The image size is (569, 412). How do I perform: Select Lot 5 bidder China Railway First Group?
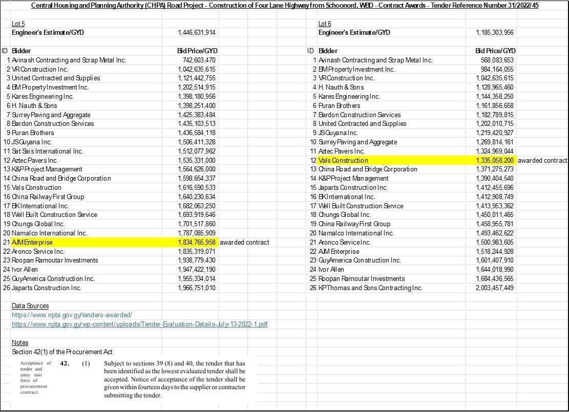tap(48, 197)
